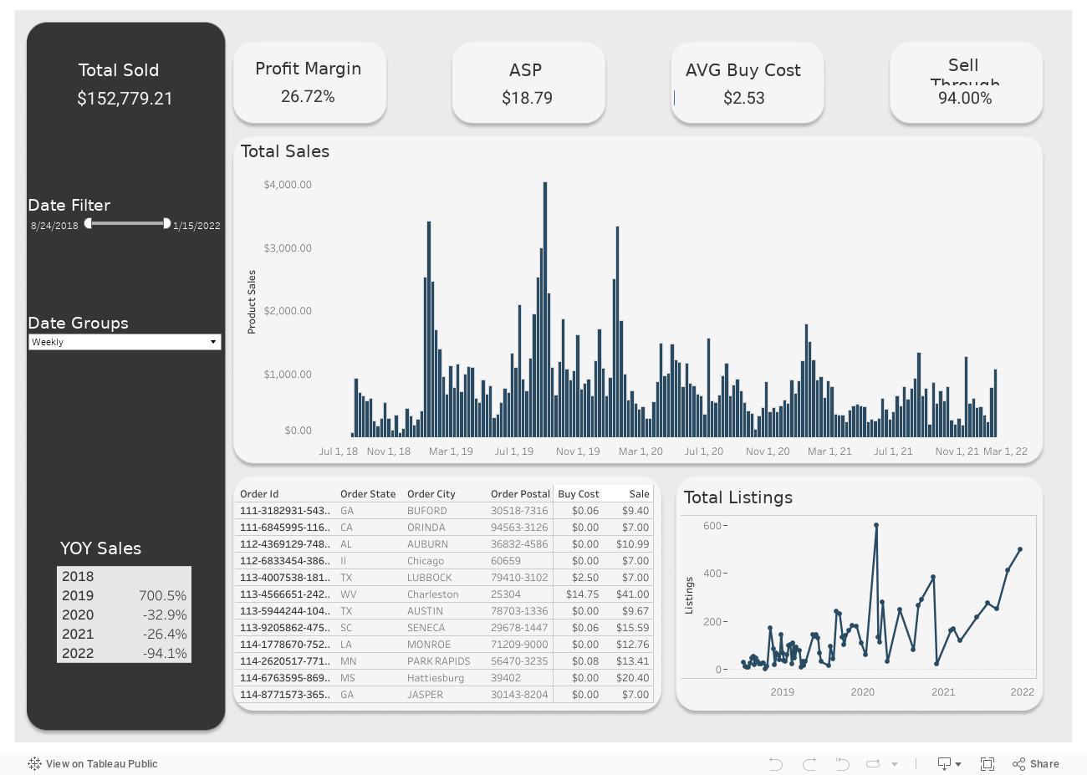The height and width of the screenshot is (775, 1087).
Task: Click order row 111-3182931-543..
Action: click(285, 511)
